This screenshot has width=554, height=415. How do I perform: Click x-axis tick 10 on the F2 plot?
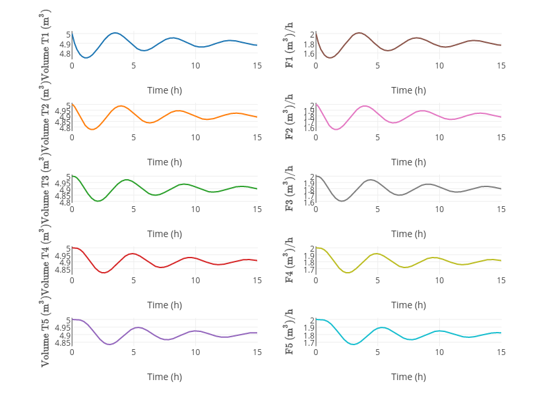439,138
